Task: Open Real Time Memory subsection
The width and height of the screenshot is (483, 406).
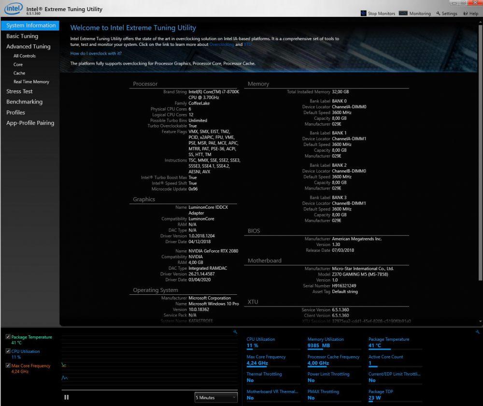Action: (x=31, y=82)
